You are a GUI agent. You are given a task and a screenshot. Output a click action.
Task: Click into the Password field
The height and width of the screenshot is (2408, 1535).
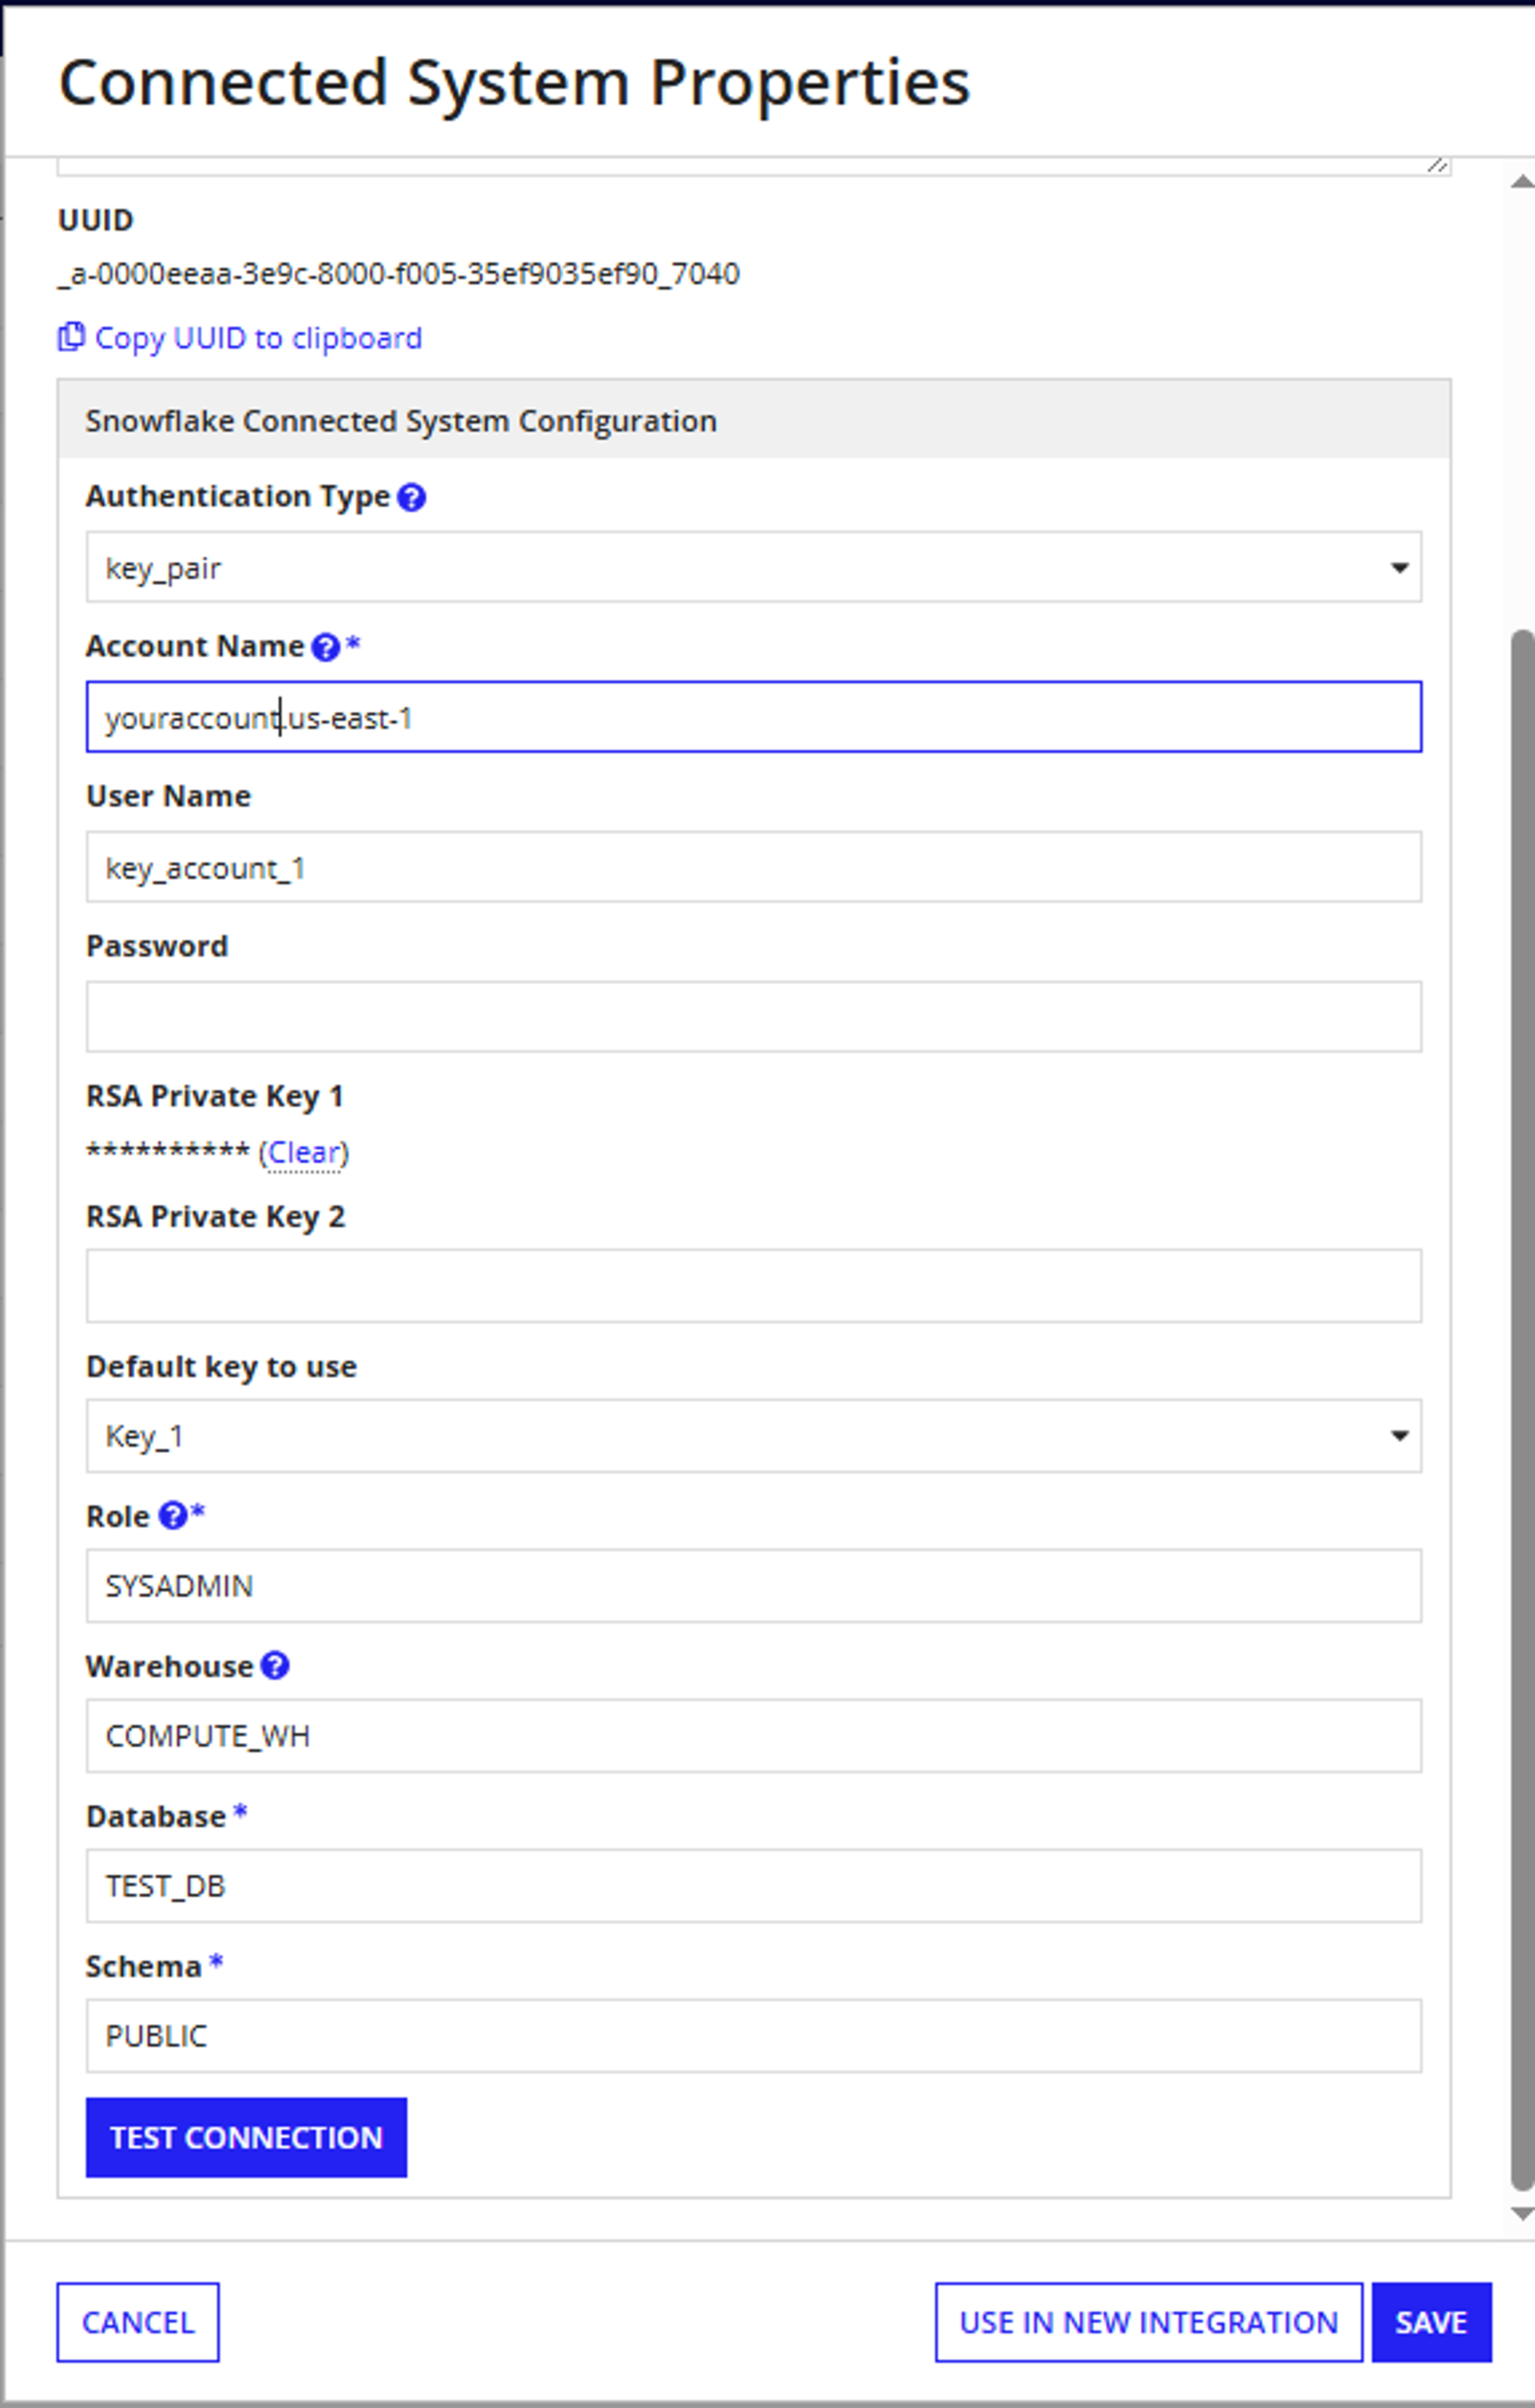(x=753, y=1017)
